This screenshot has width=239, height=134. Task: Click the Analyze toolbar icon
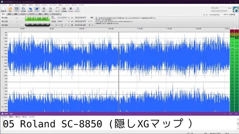(64, 9)
